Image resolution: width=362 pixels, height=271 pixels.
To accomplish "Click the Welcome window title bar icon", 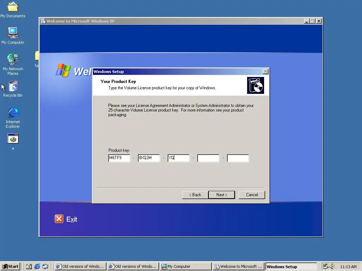I will point(43,21).
